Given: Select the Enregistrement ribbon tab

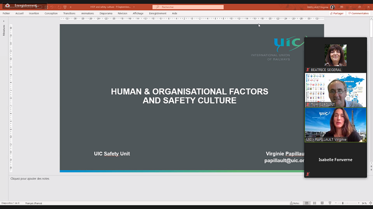Looking at the screenshot, I should pos(158,13).
